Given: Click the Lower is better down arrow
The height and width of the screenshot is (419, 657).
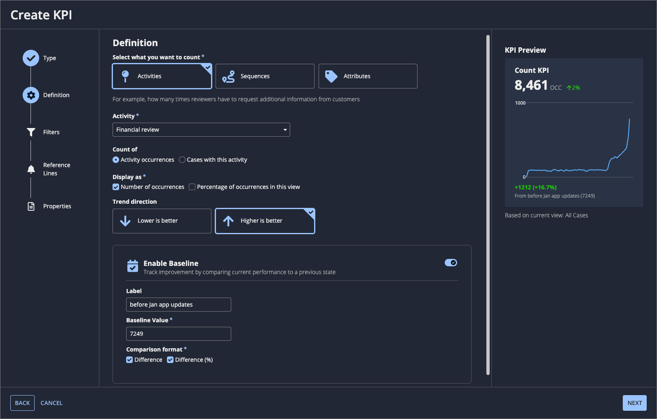Looking at the screenshot, I should 125,221.
